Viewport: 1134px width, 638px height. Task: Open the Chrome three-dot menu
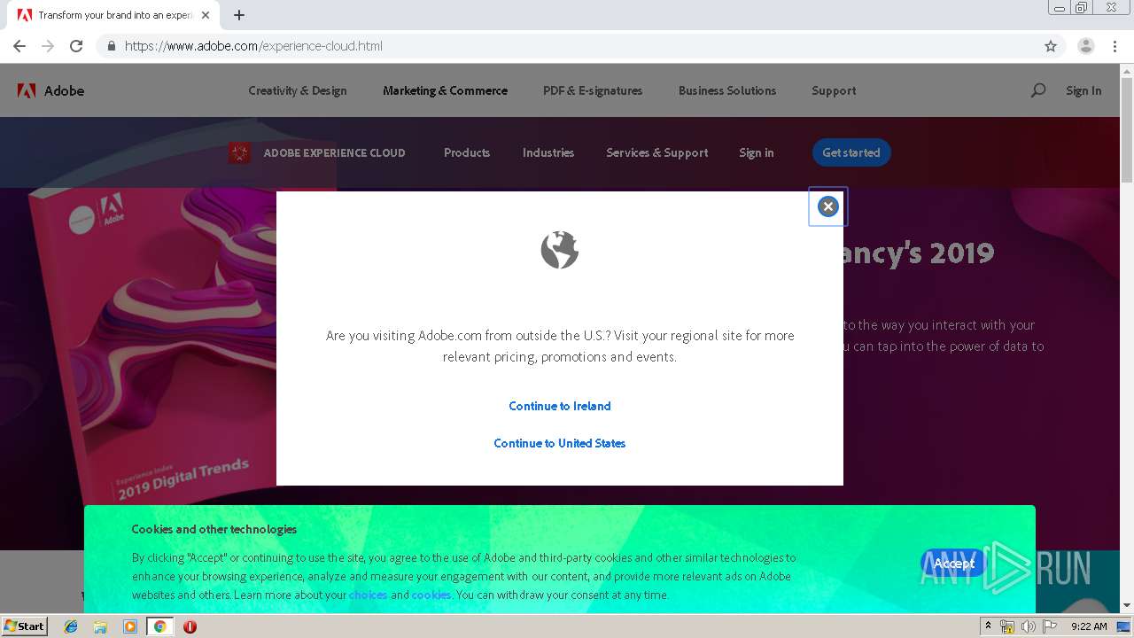coord(1115,46)
